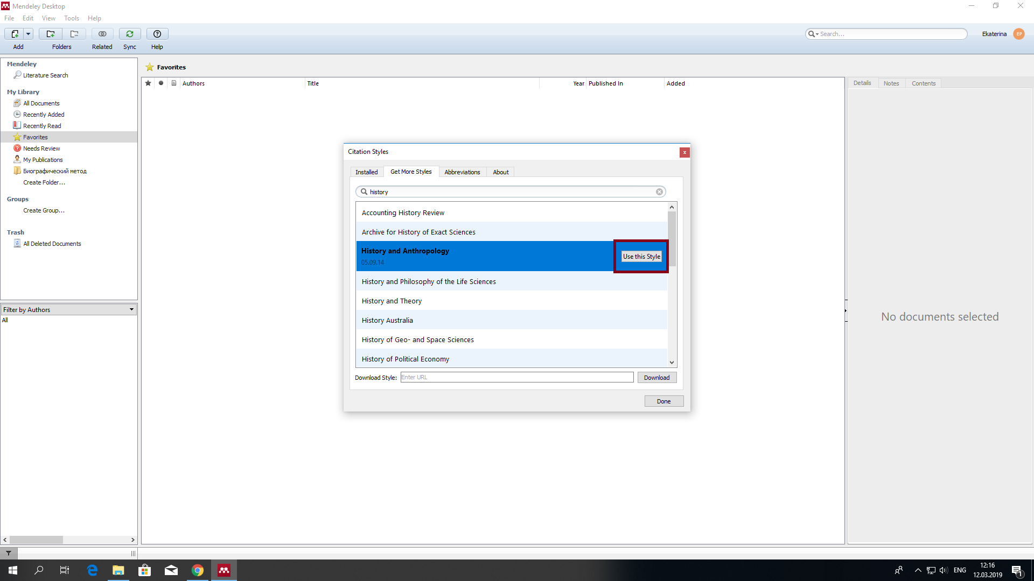Switch to the Notes tab
Screen dimensions: 1034x581
coord(891,83)
